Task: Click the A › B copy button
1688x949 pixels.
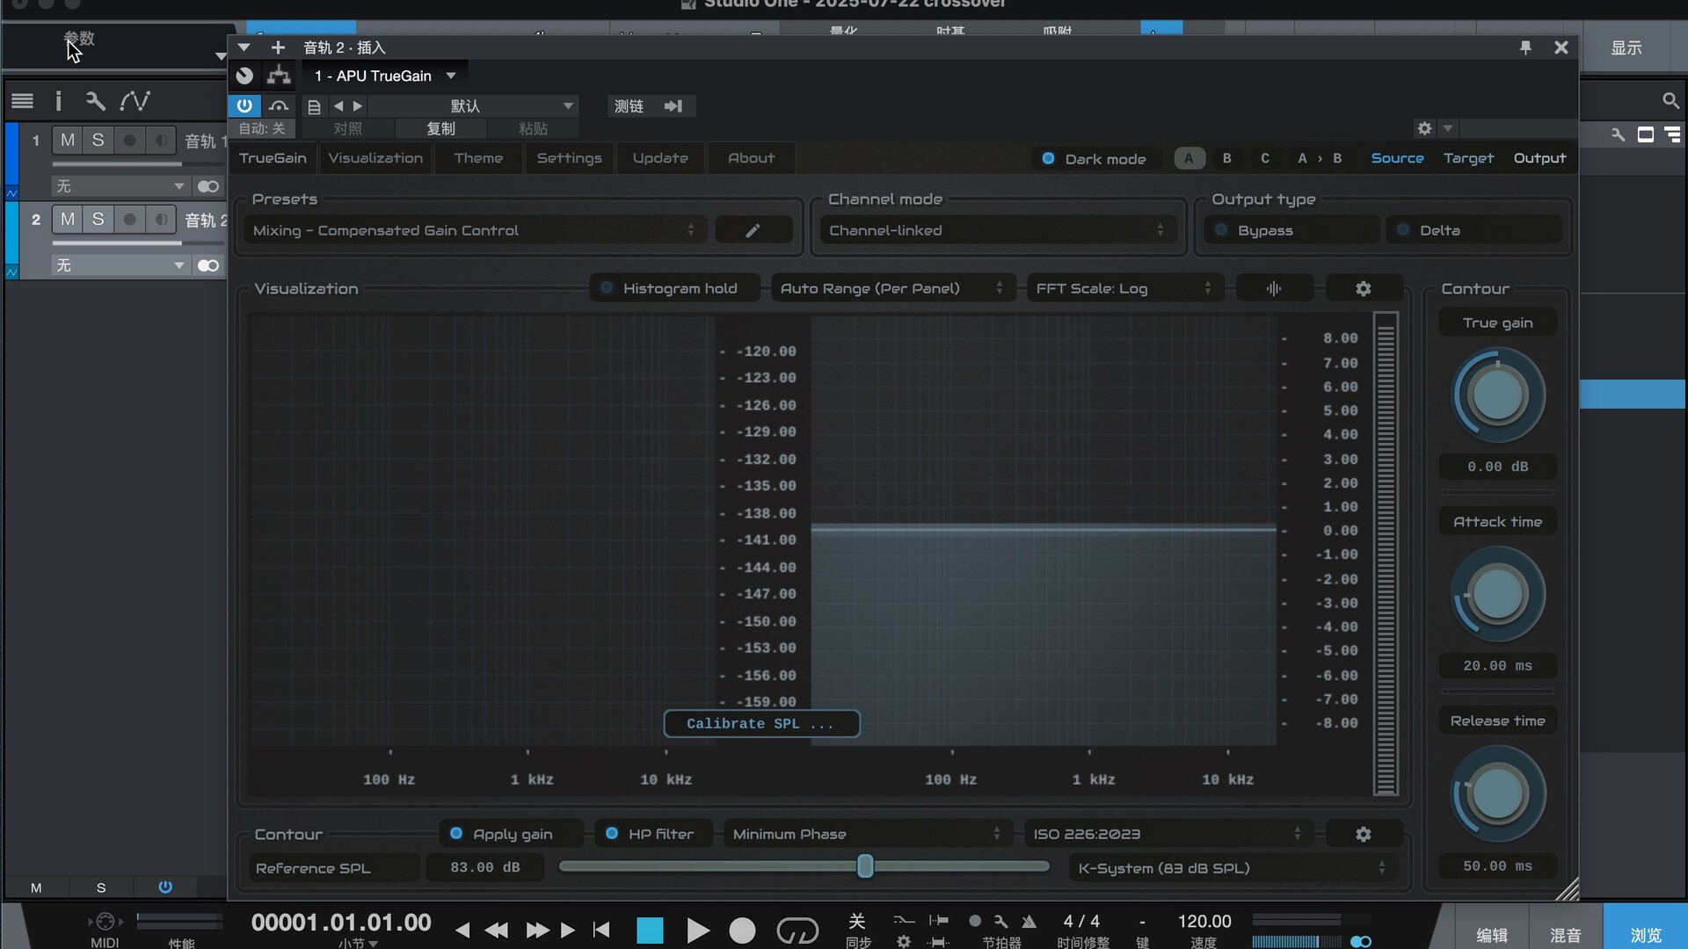Action: (1320, 158)
